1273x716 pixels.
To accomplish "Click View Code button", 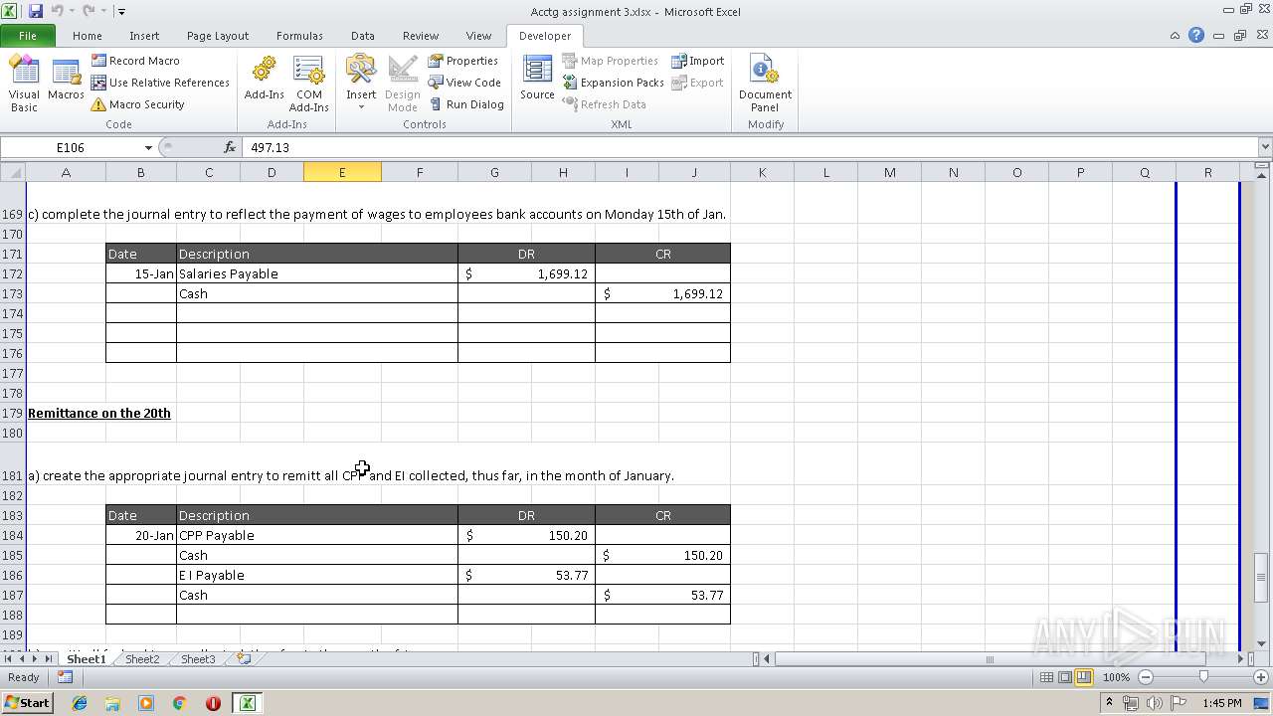I will point(464,83).
